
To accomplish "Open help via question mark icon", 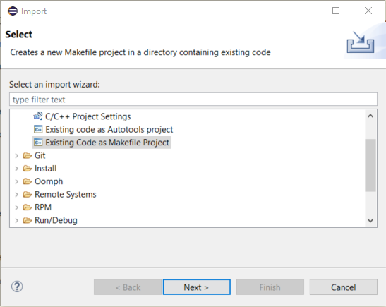I will 17,287.
